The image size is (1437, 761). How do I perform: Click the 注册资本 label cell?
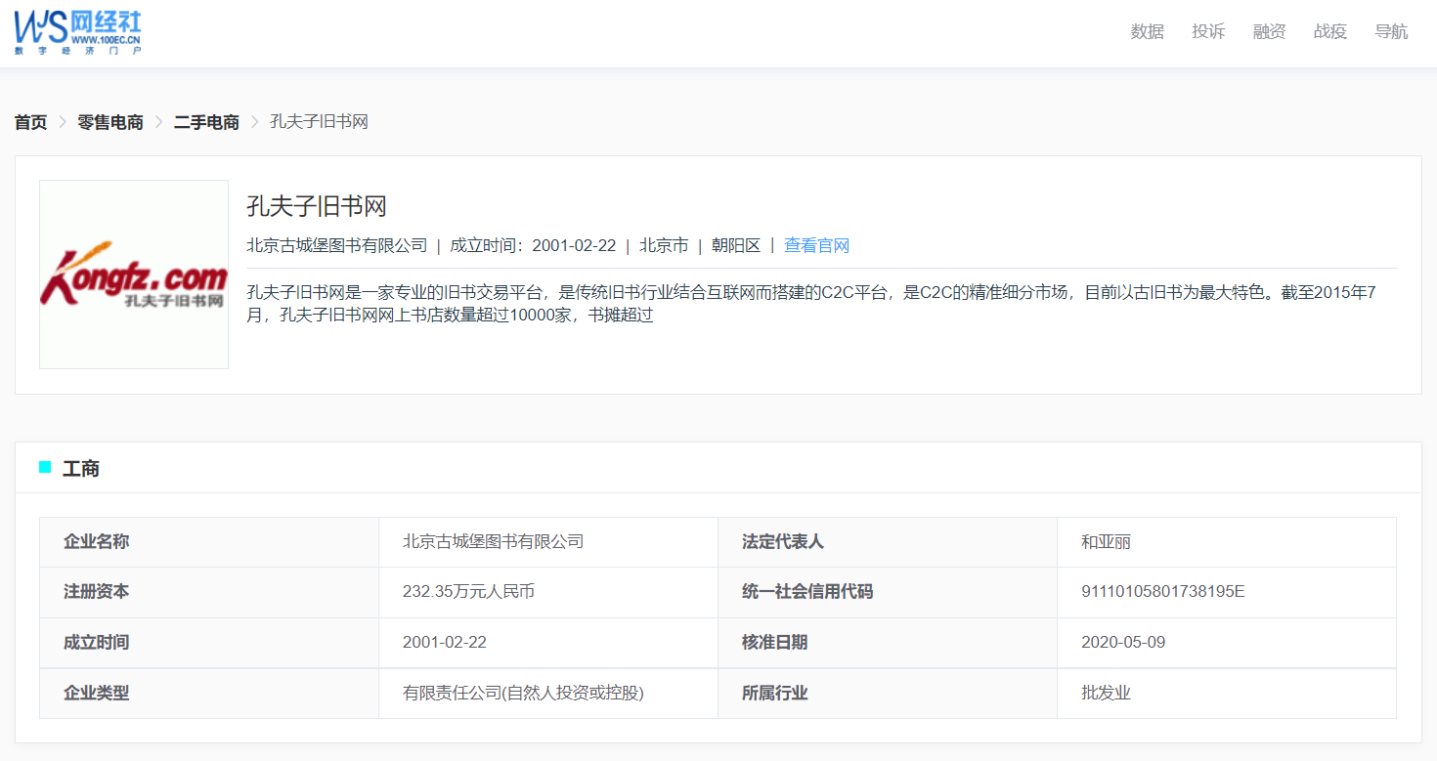pos(209,592)
